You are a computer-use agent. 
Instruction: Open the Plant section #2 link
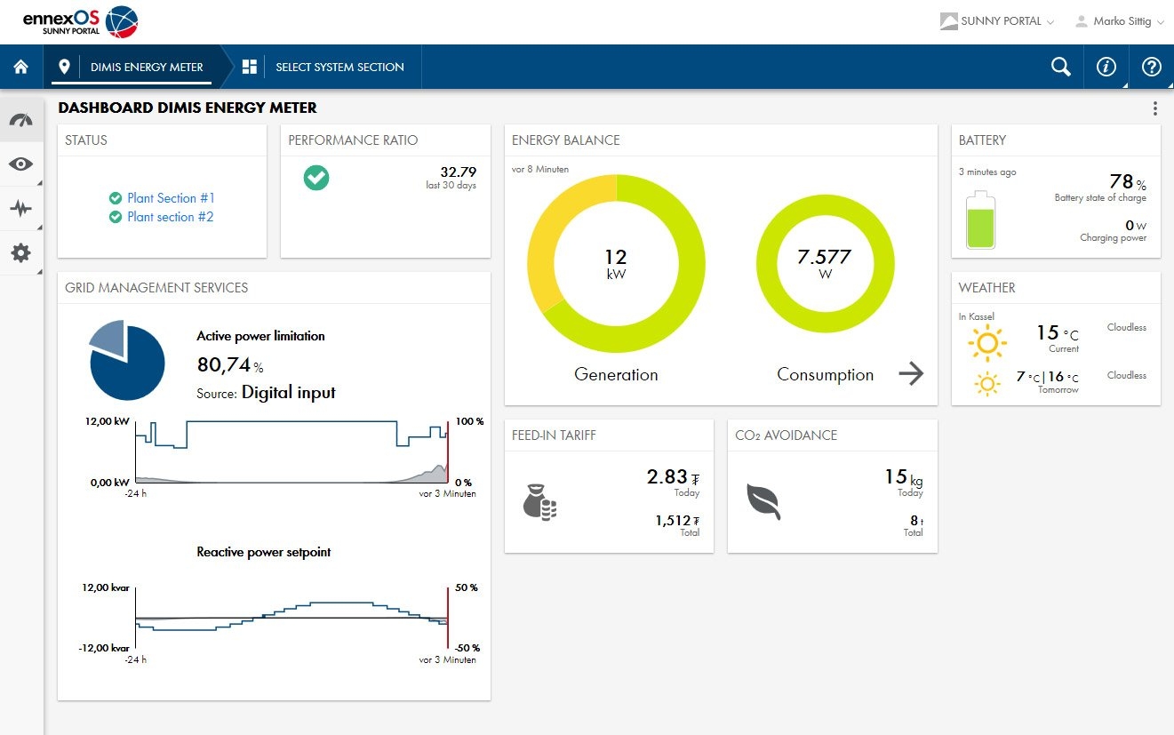click(170, 217)
